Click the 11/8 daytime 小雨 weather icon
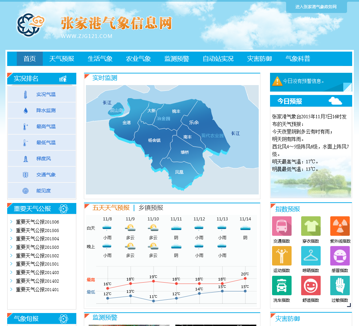Screen dimensions: 359x326 pyautogui.click(x=107, y=228)
